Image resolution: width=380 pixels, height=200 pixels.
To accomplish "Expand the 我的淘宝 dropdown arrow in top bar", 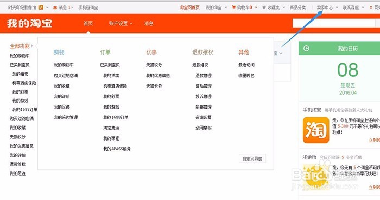I will [226, 8].
